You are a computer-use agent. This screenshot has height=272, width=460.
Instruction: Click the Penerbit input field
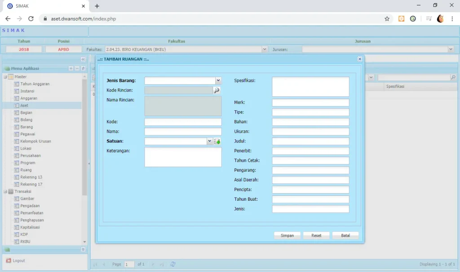(311, 151)
